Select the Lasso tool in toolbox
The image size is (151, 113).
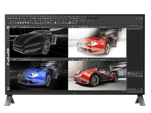8,30
